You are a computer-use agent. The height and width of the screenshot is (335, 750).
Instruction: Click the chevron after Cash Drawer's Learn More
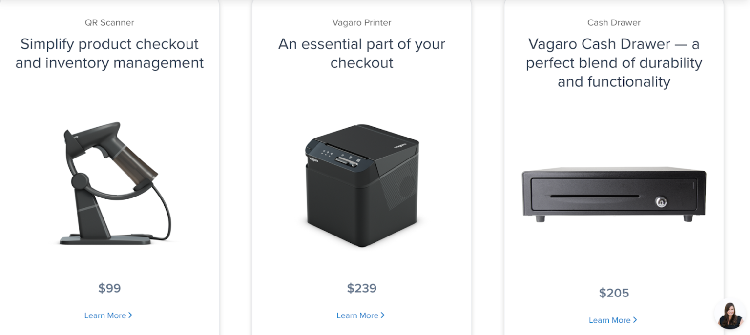coord(635,320)
